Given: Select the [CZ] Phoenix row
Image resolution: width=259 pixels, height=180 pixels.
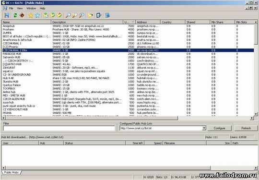Looking at the screenshot, I should click(128, 47).
